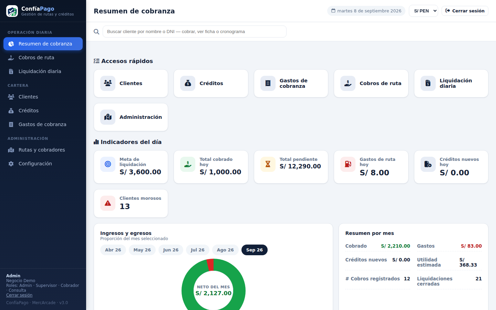The width and height of the screenshot is (496, 310).
Task: Click the money bag icon on Créditos card
Action: point(188,83)
